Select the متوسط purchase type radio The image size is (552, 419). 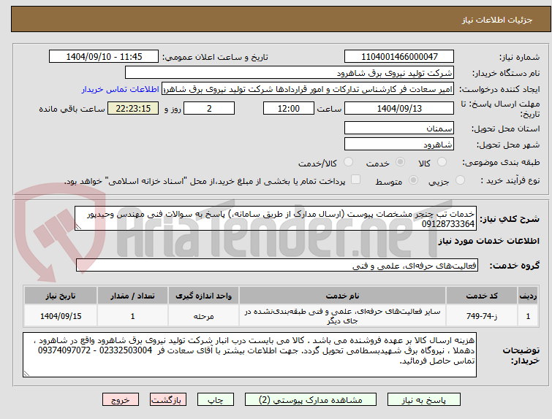coord(413,180)
